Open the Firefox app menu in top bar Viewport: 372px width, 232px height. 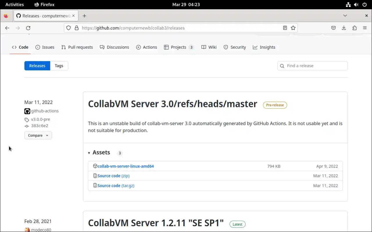44,4
